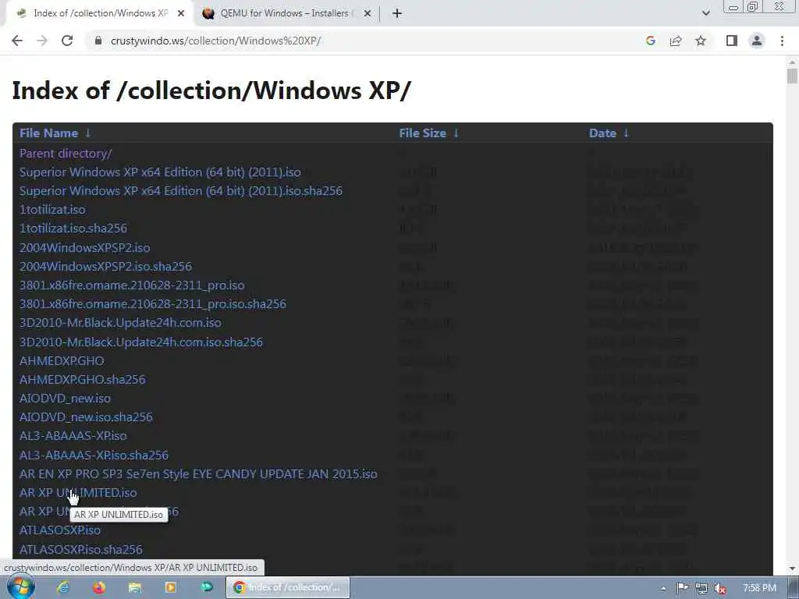Click the scrollbar up arrow
The height and width of the screenshot is (599, 799).
click(x=792, y=62)
